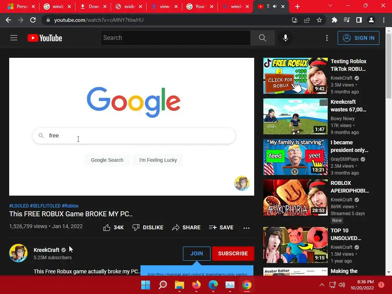Go back with browser back arrow
The image size is (392, 294).
[x=8, y=20]
